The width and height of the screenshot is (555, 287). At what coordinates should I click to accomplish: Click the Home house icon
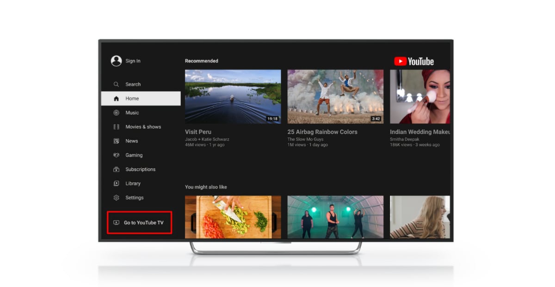click(116, 98)
